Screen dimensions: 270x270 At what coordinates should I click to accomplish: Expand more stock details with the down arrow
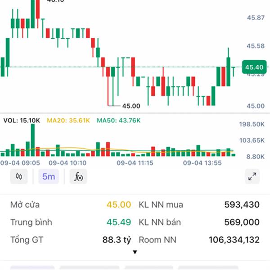point(135,252)
